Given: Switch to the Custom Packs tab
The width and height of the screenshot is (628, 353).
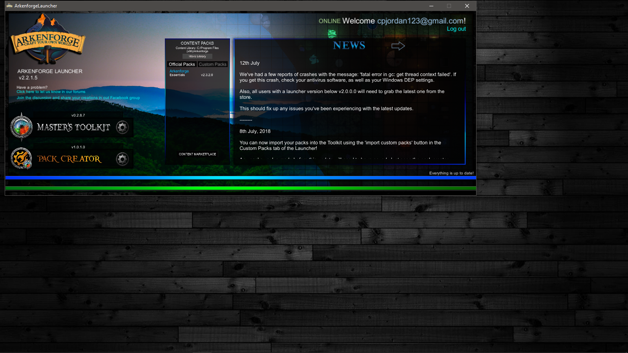Looking at the screenshot, I should [212, 64].
